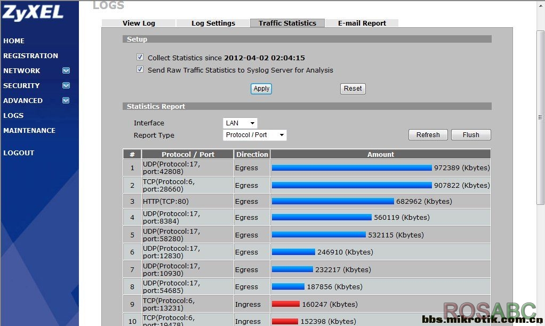This screenshot has height=326, width=545.
Task: Click the 682962 Kbytes blue bar
Action: click(333, 201)
